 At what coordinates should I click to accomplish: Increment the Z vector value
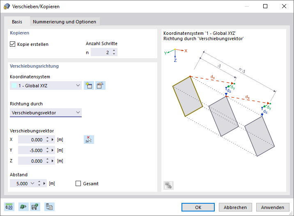48,159
